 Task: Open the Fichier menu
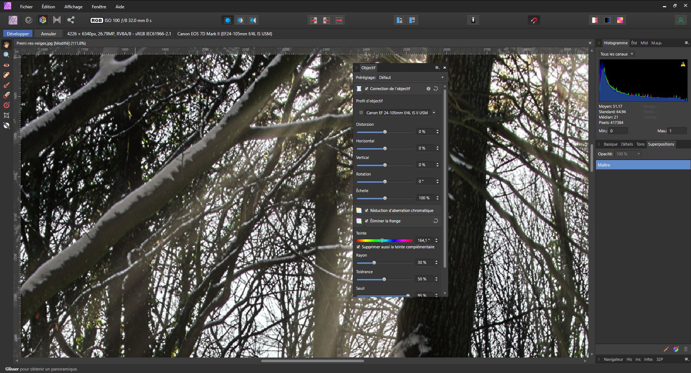[x=26, y=6]
